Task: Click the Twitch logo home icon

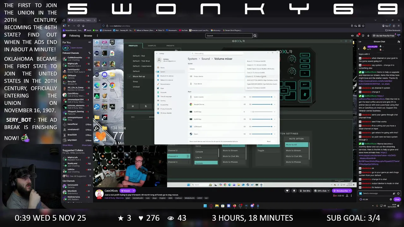Action: [64, 36]
